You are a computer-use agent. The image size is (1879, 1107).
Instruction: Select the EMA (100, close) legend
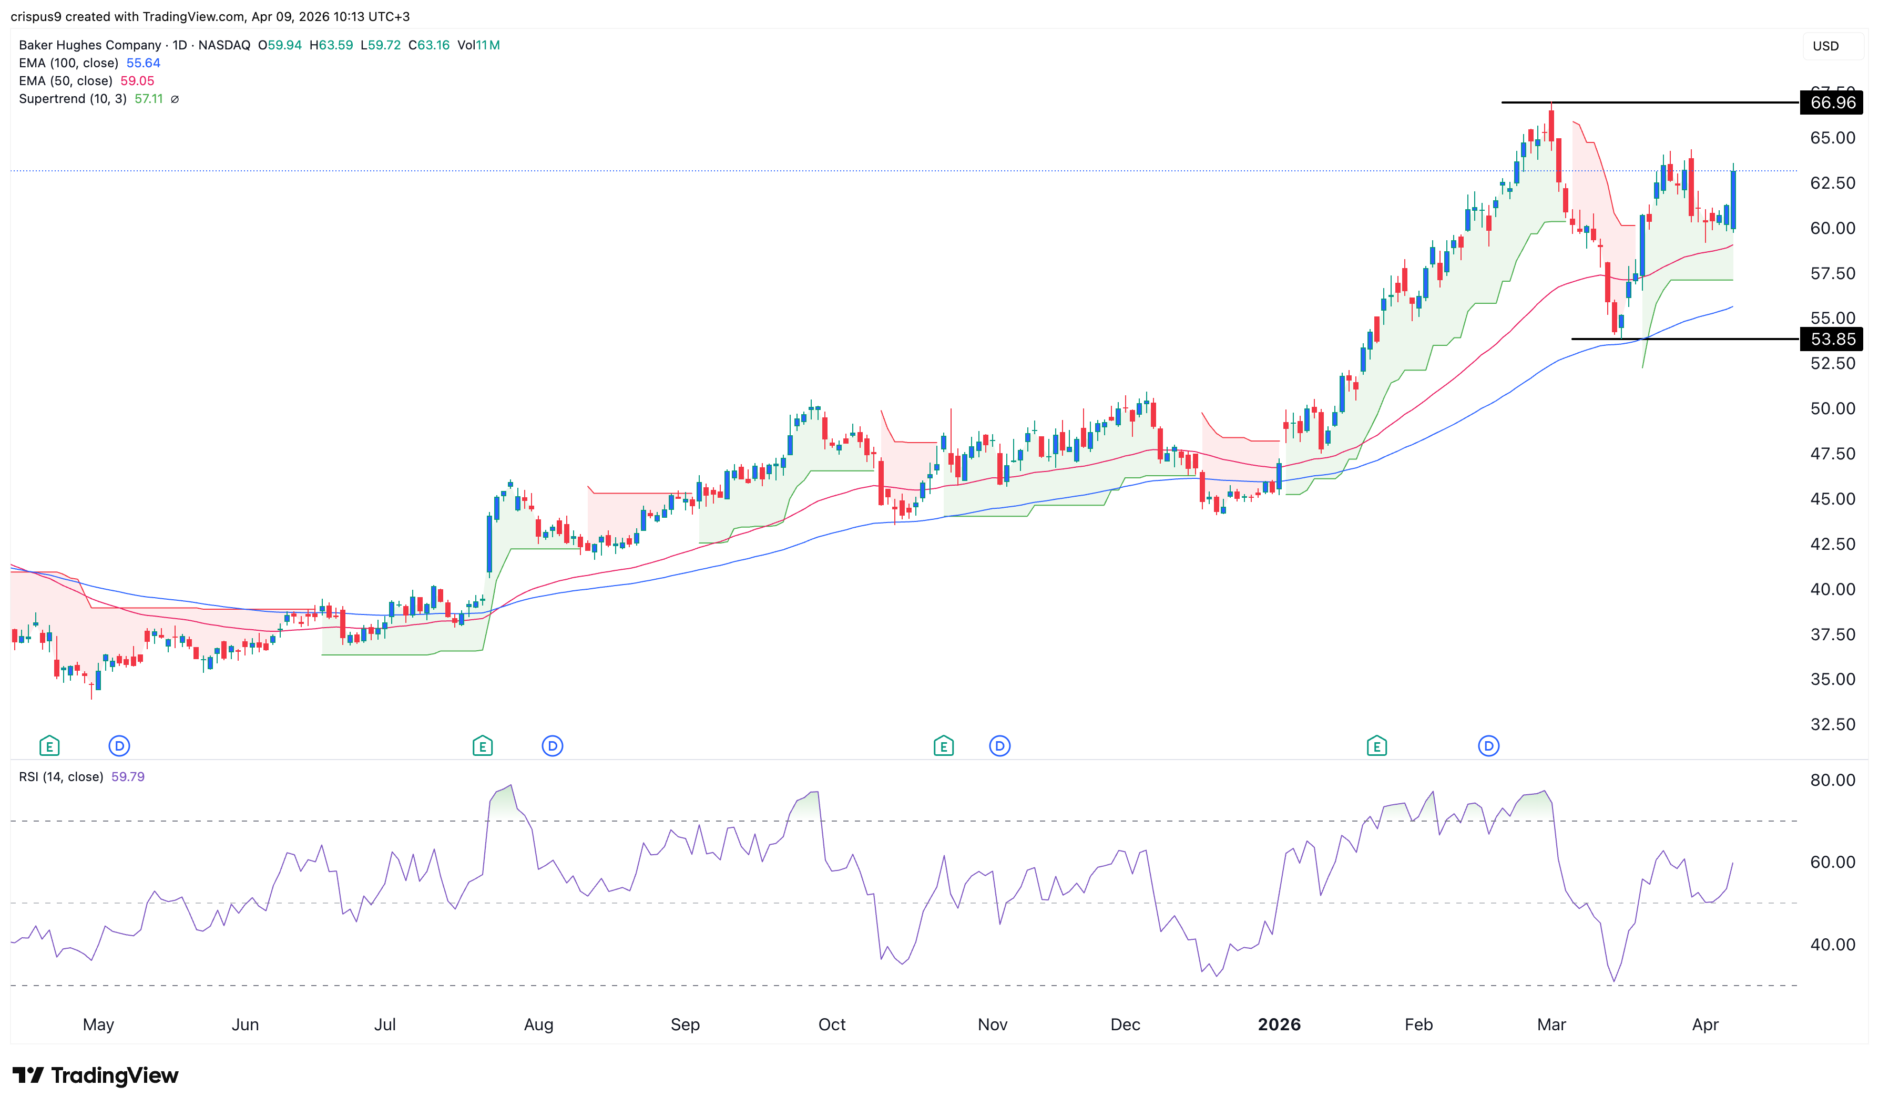pyautogui.click(x=69, y=64)
